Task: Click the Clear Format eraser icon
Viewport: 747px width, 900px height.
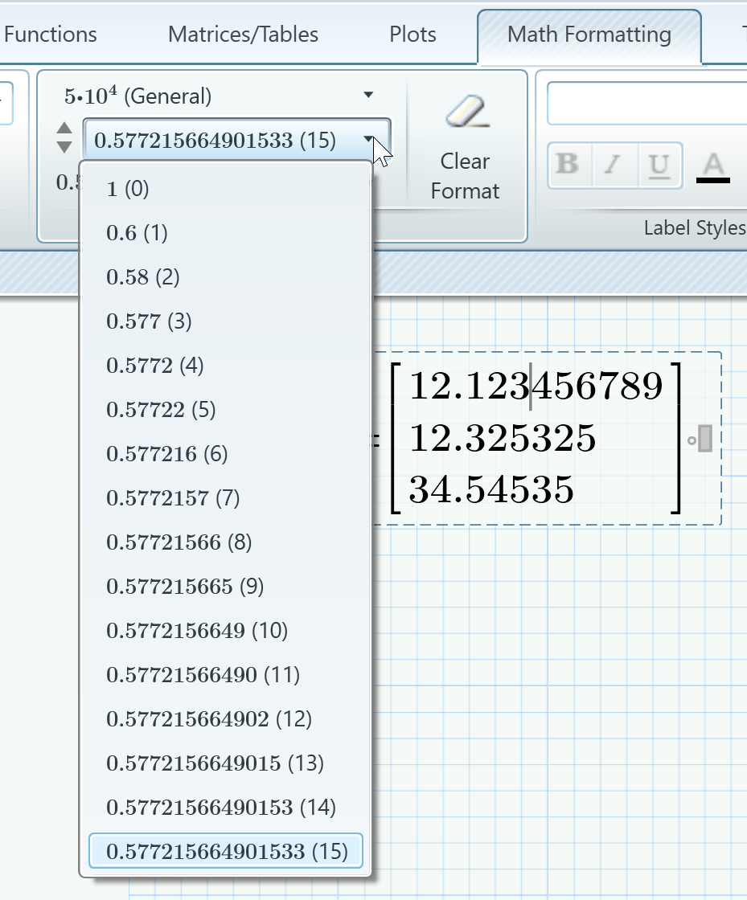Action: point(465,112)
